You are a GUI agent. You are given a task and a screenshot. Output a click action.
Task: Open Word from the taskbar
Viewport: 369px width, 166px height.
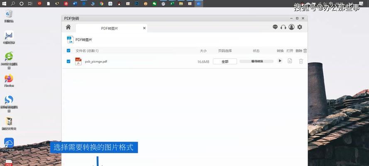75,3
